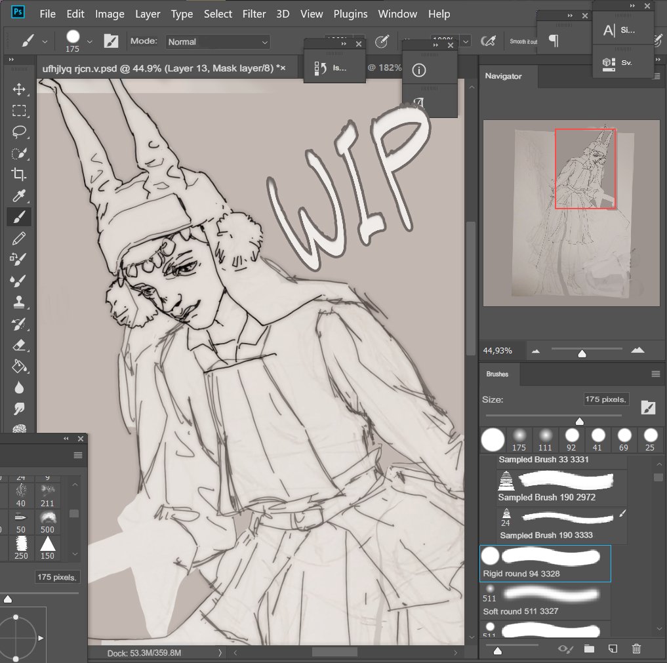This screenshot has height=663, width=667.
Task: Open the Paragraph panel icon
Action: click(554, 41)
